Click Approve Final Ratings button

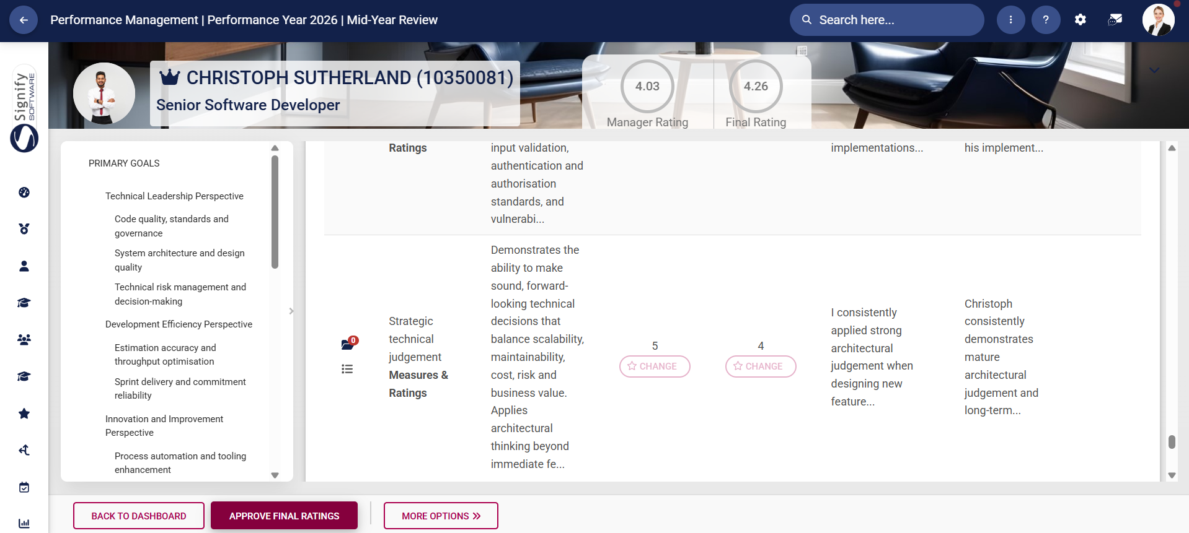[x=284, y=516]
